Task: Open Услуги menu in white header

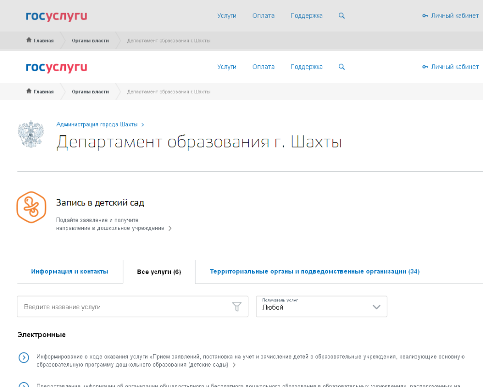Action: click(x=226, y=67)
